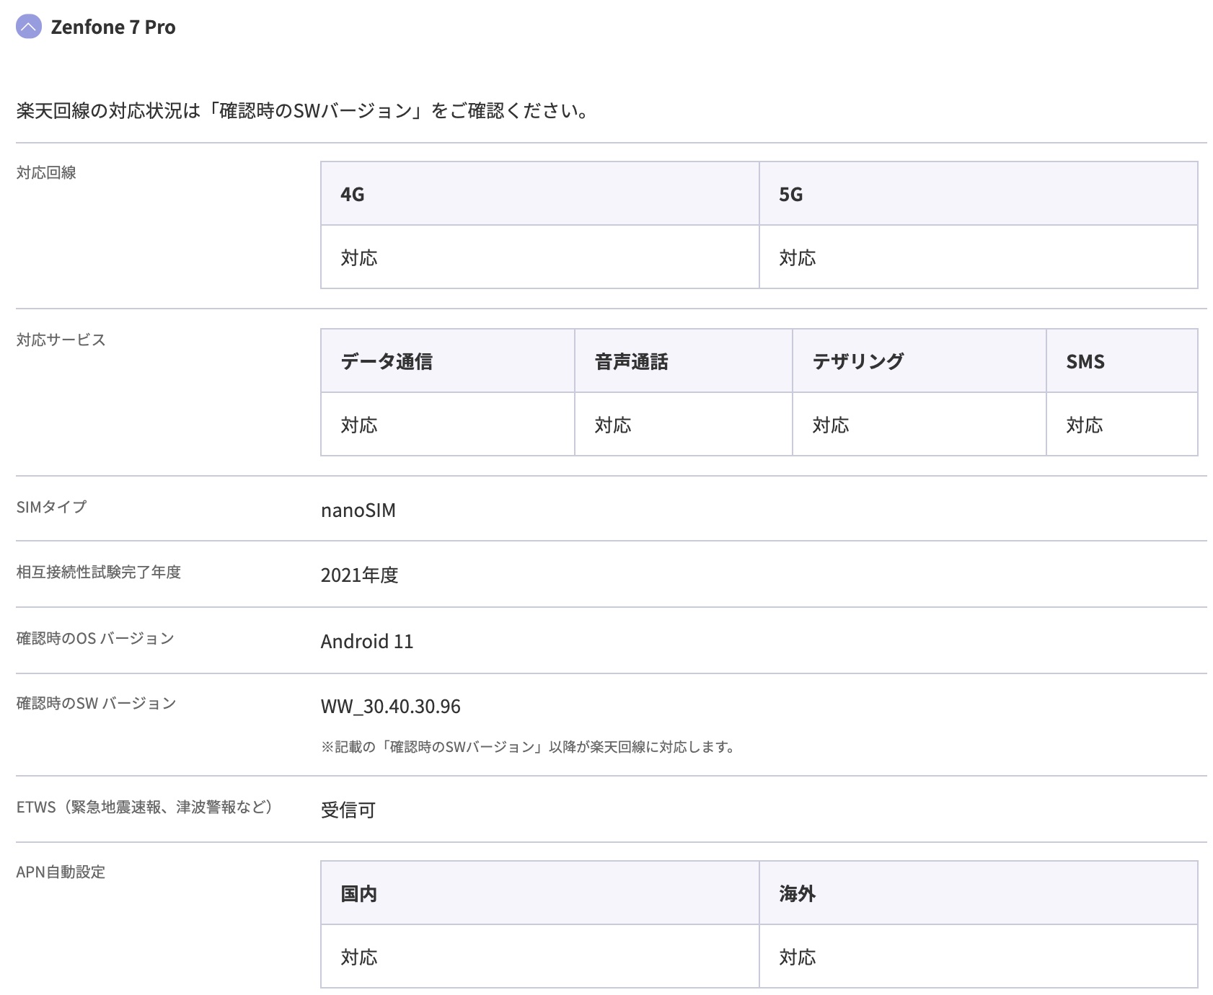Click the 海外 header in APN table
The height and width of the screenshot is (995, 1213).
point(798,893)
